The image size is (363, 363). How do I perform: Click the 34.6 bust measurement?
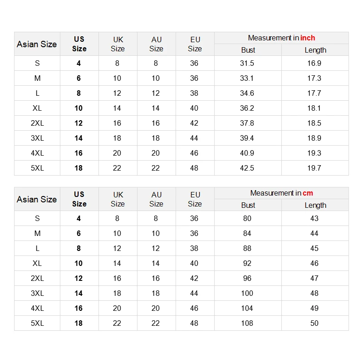[247, 93]
